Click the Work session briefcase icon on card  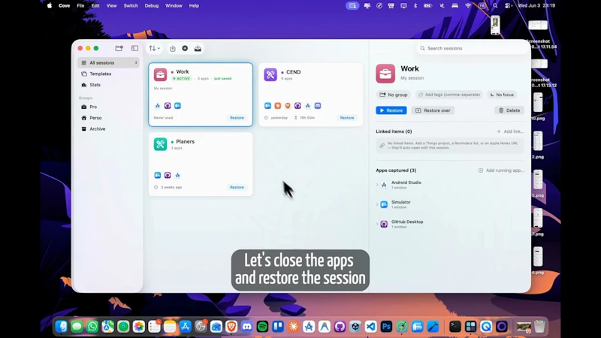160,74
